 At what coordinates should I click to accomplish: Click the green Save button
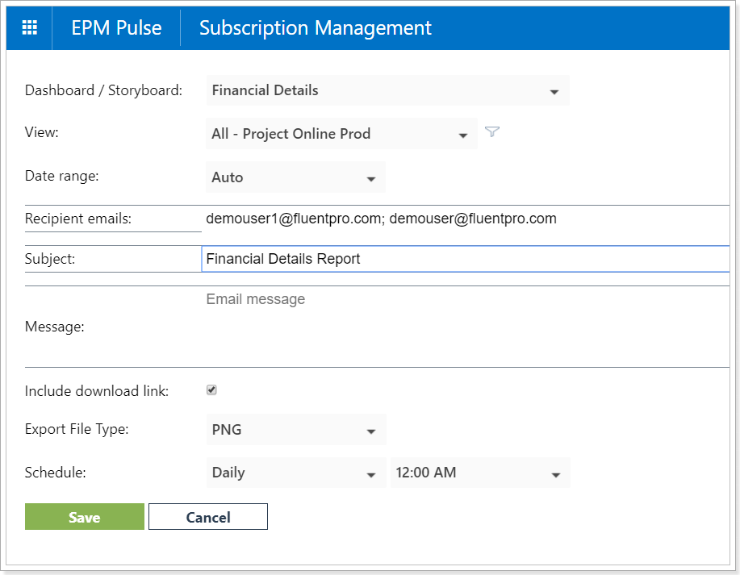click(85, 516)
